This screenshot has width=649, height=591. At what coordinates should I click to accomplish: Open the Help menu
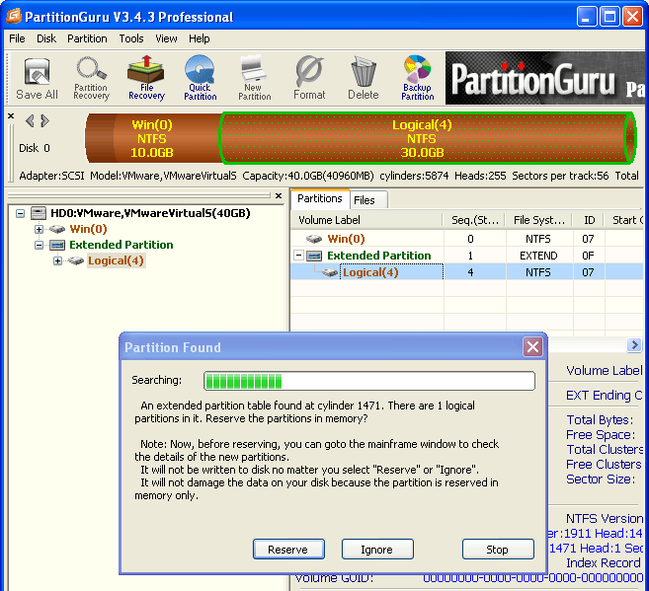[200, 38]
